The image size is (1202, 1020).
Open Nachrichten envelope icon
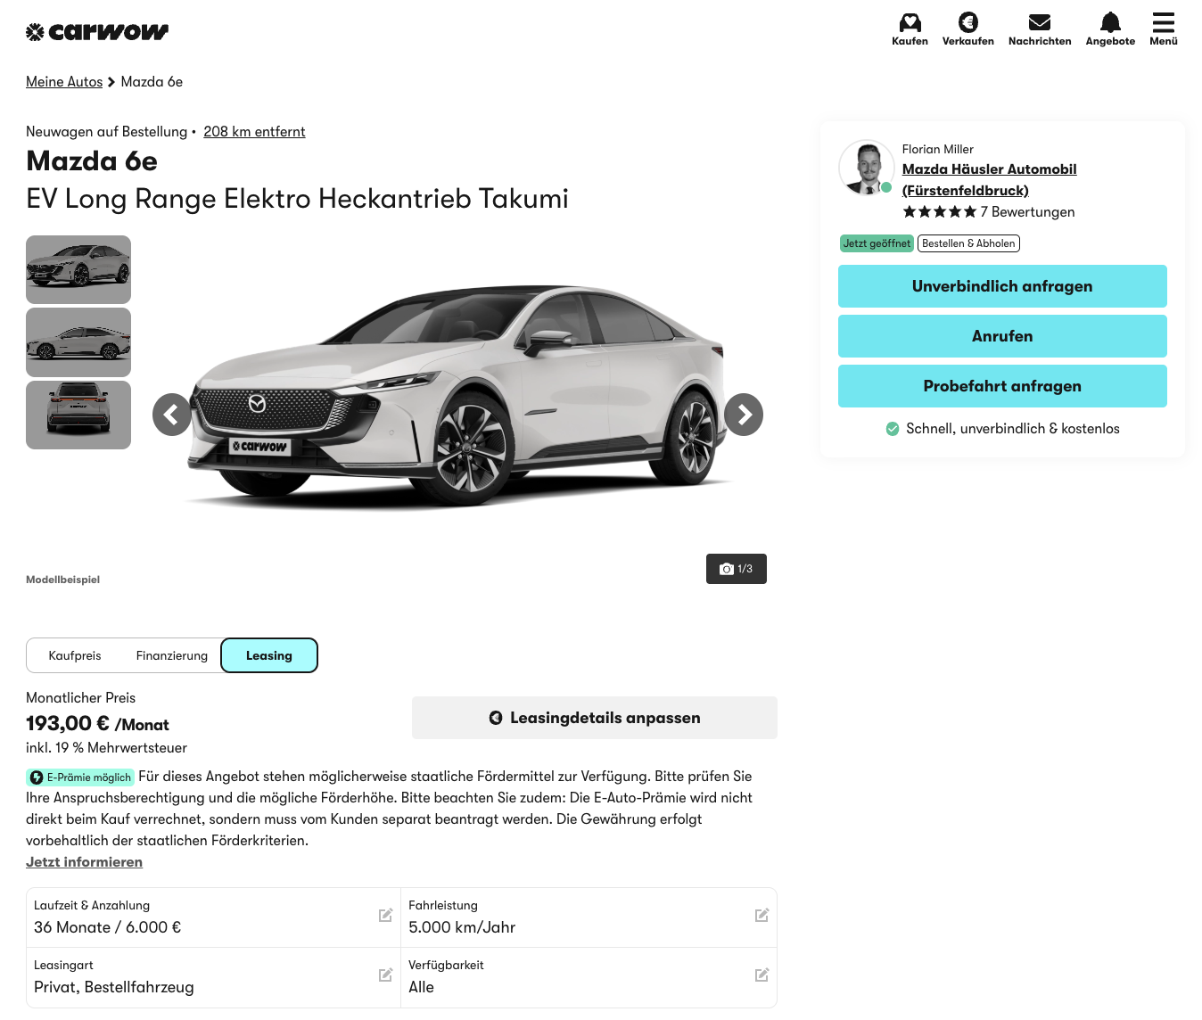pyautogui.click(x=1039, y=23)
